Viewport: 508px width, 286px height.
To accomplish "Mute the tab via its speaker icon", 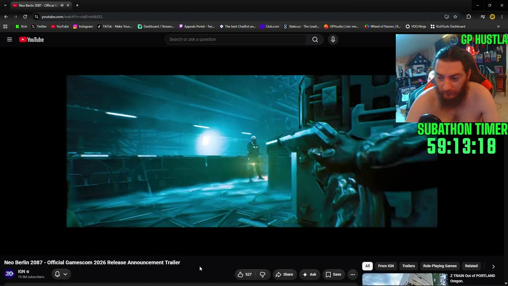I will [62, 5].
